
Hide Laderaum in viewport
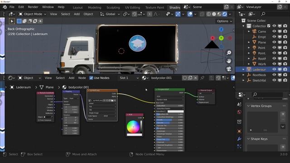tap(274, 69)
